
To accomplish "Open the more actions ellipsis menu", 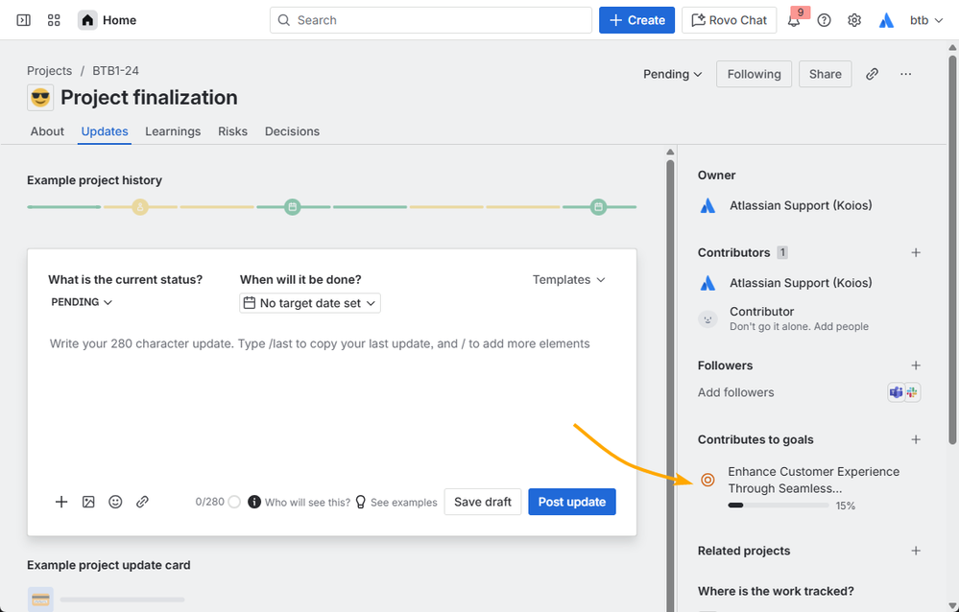I will tap(906, 74).
